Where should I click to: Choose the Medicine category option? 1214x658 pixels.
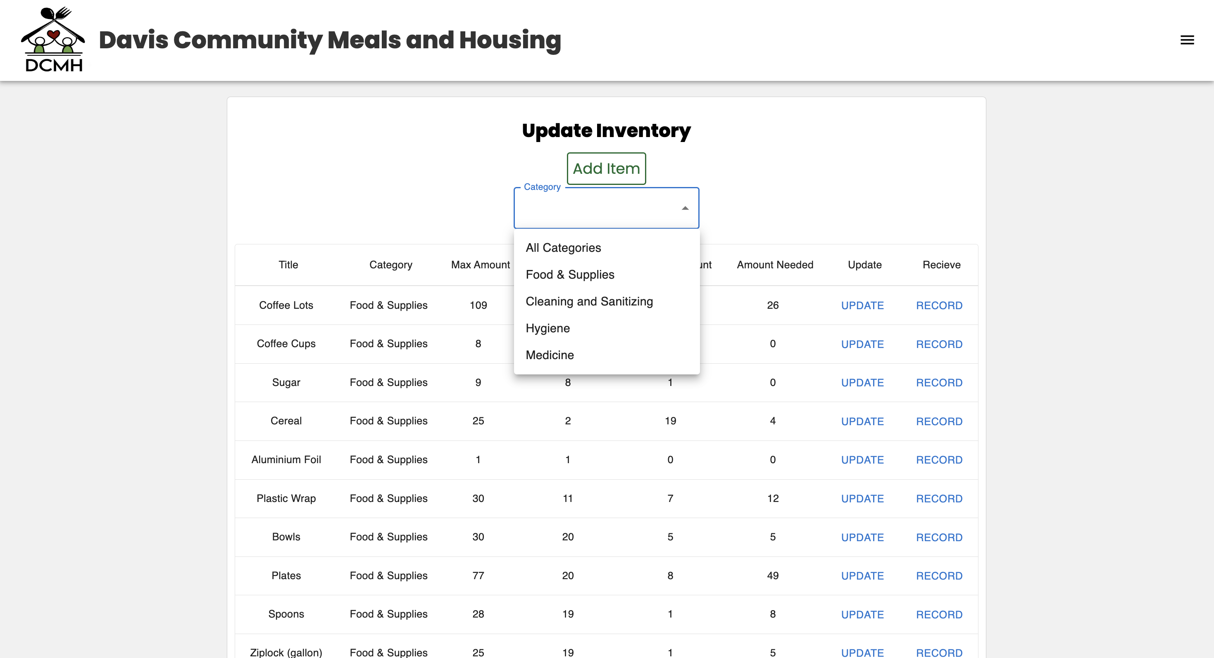coord(550,355)
